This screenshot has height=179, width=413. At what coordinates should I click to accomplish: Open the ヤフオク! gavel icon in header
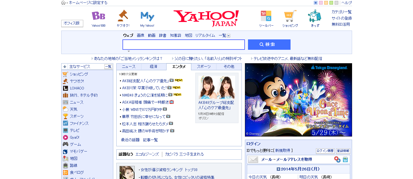point(123,16)
